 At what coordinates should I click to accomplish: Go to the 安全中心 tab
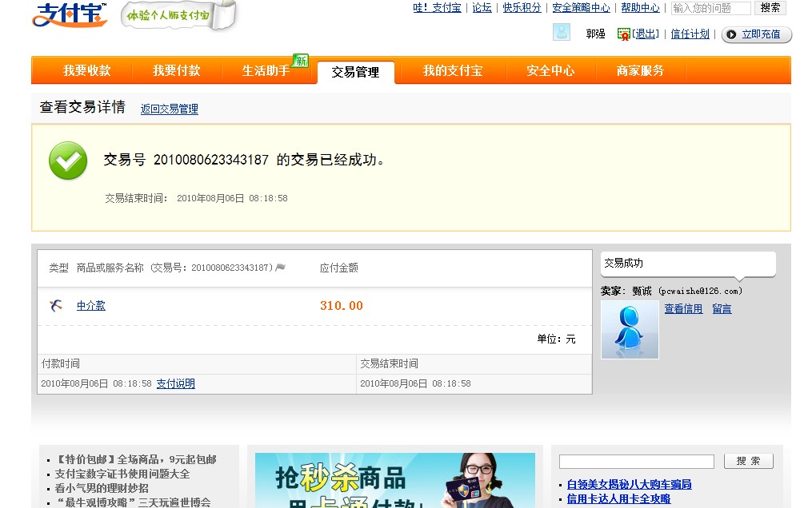click(x=550, y=71)
